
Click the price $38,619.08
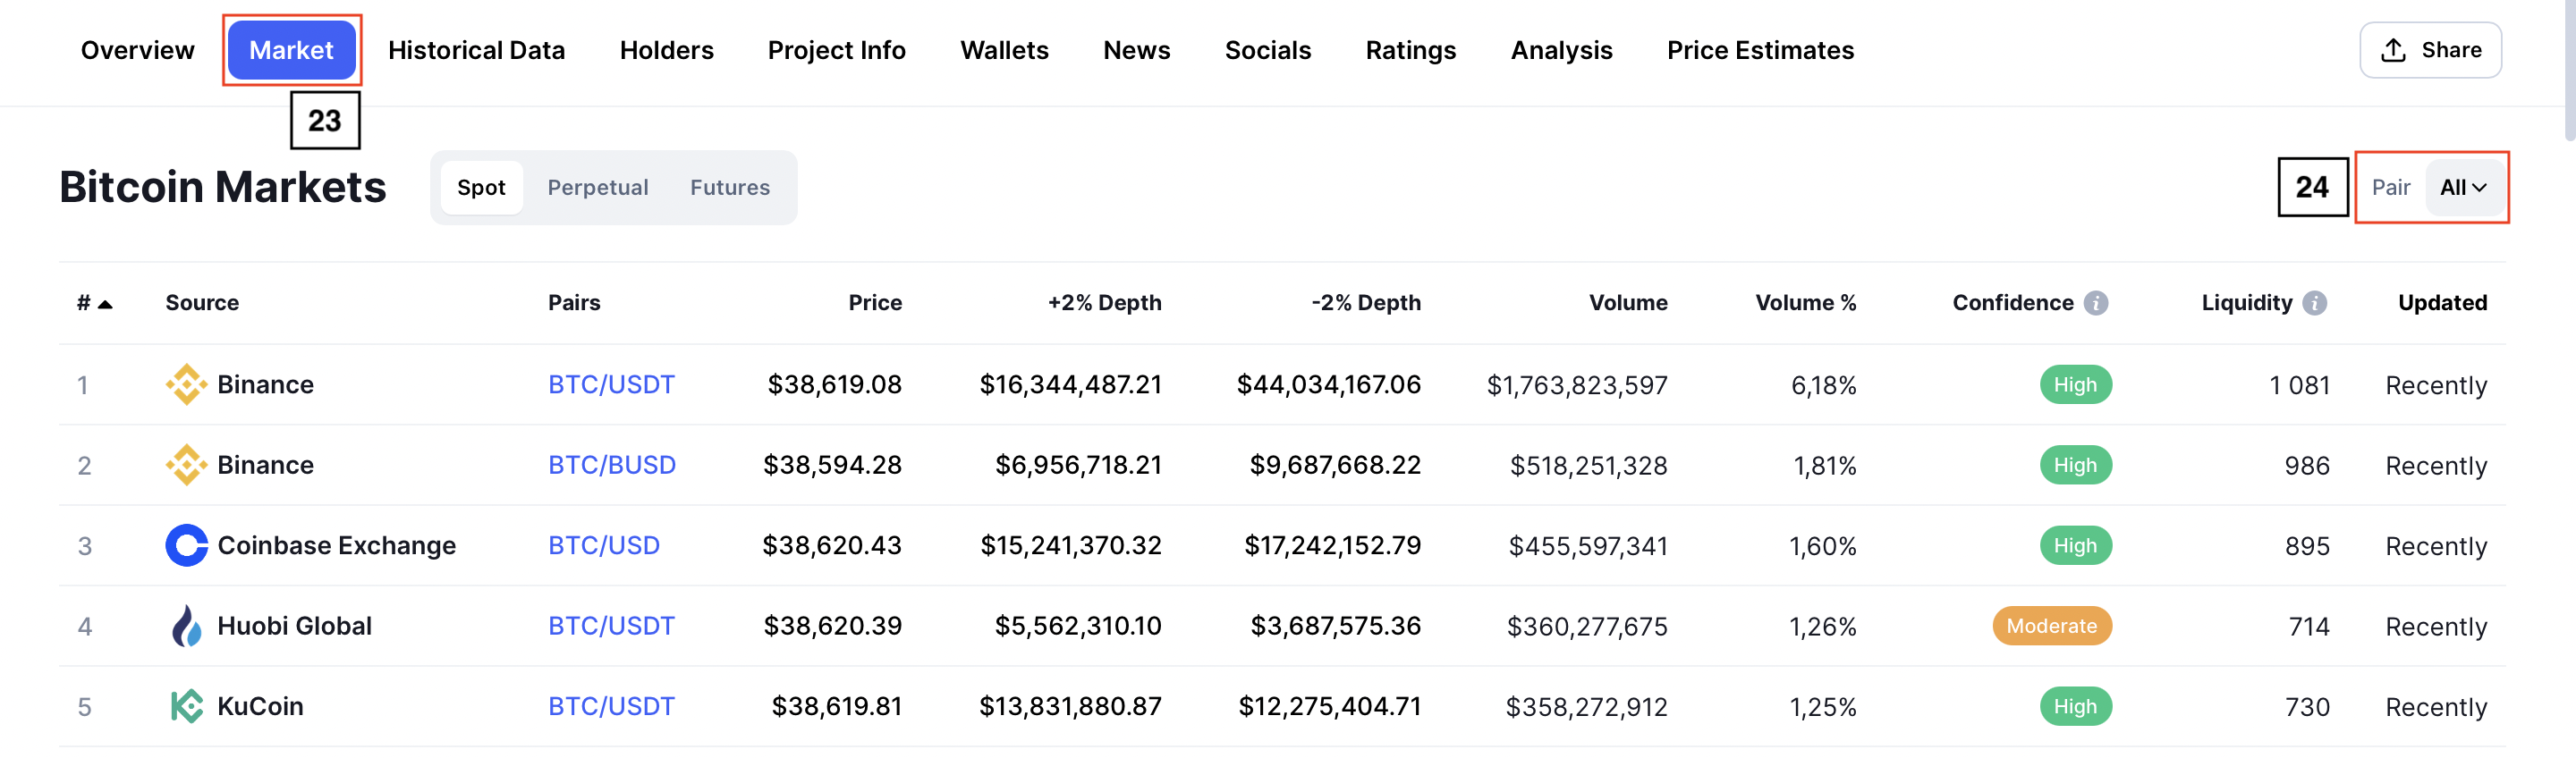(x=834, y=384)
